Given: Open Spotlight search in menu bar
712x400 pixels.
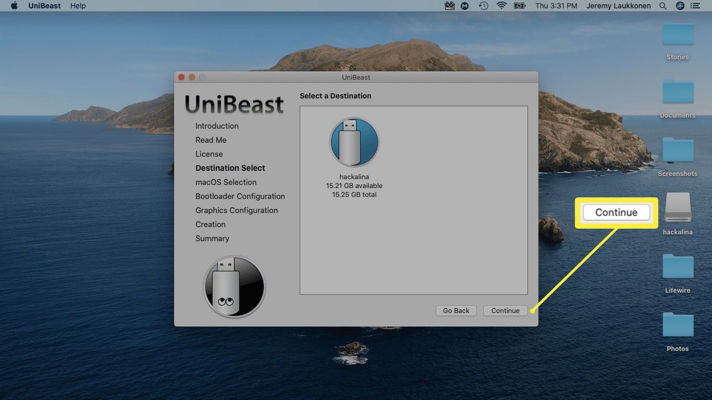Looking at the screenshot, I should [x=663, y=6].
